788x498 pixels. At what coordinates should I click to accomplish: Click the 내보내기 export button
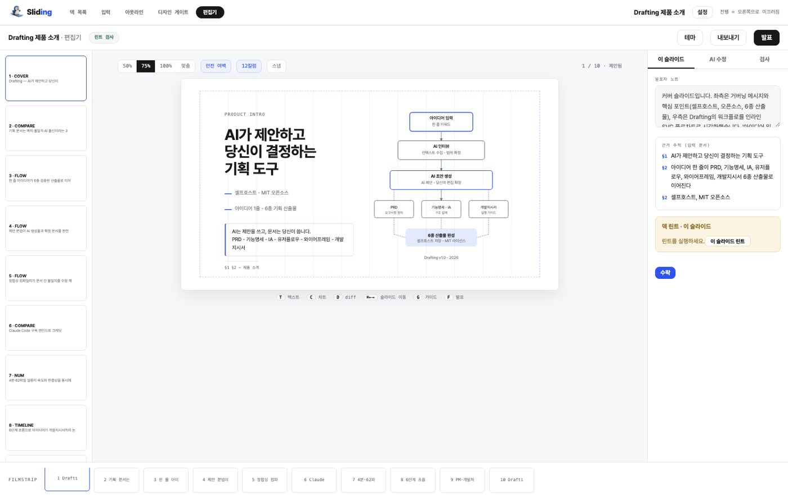(x=728, y=38)
